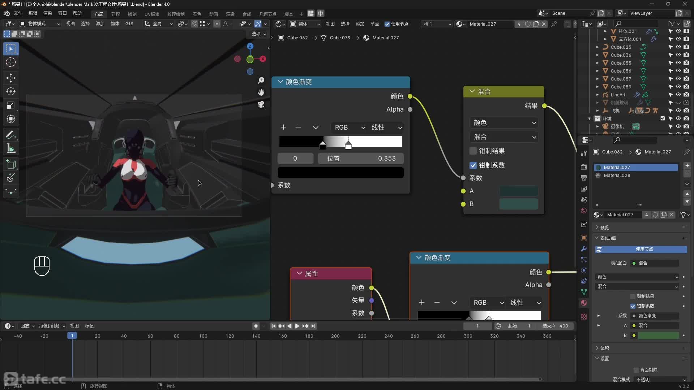
Task: Click Cube.079 breadcrumb in node editor
Action: [336, 38]
